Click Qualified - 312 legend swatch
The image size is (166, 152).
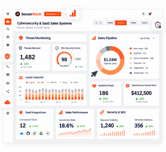point(131,53)
